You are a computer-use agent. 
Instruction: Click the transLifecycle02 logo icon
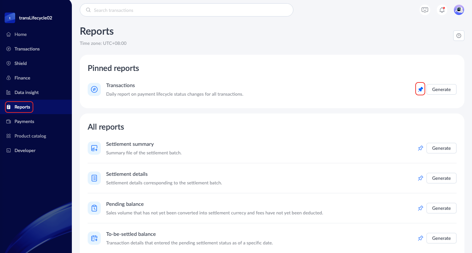[10, 18]
